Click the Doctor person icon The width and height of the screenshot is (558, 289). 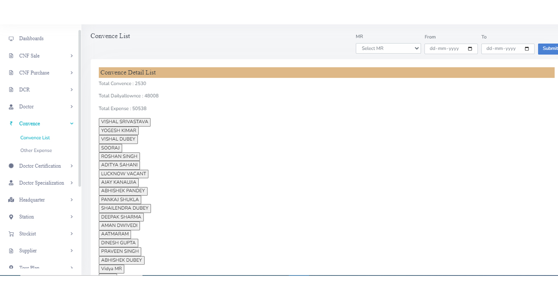coord(11,107)
